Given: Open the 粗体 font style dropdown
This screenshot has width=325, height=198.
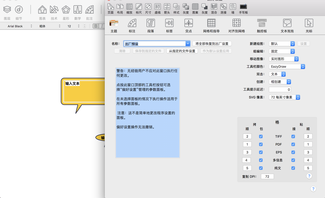Looking at the screenshot, I should (x=49, y=26).
